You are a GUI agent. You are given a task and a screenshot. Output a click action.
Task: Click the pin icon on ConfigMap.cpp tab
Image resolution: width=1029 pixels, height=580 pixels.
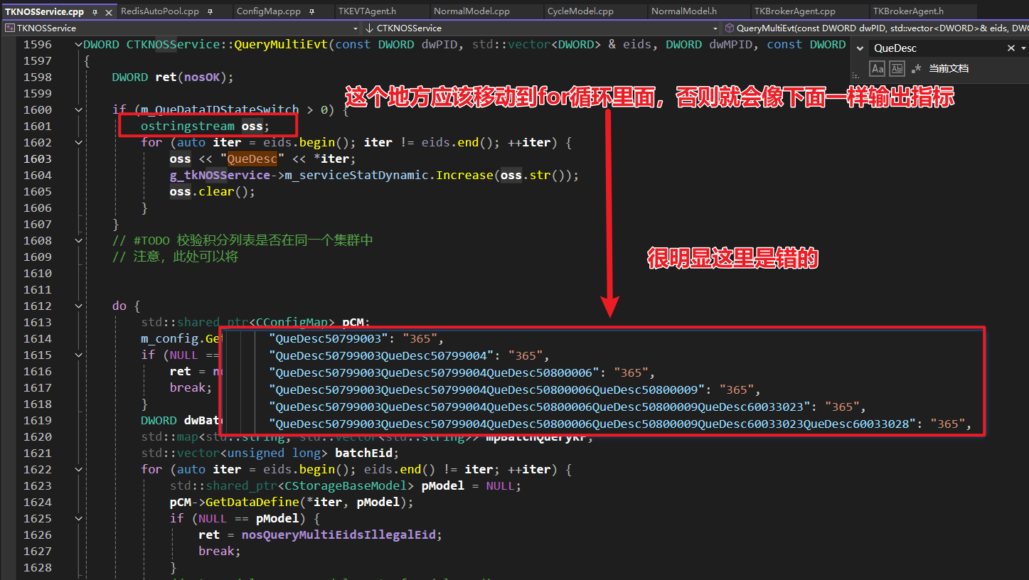(312, 12)
